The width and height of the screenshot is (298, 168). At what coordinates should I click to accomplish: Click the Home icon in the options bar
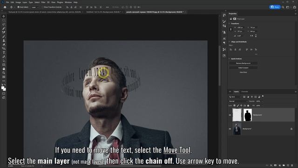tap(5, 7)
